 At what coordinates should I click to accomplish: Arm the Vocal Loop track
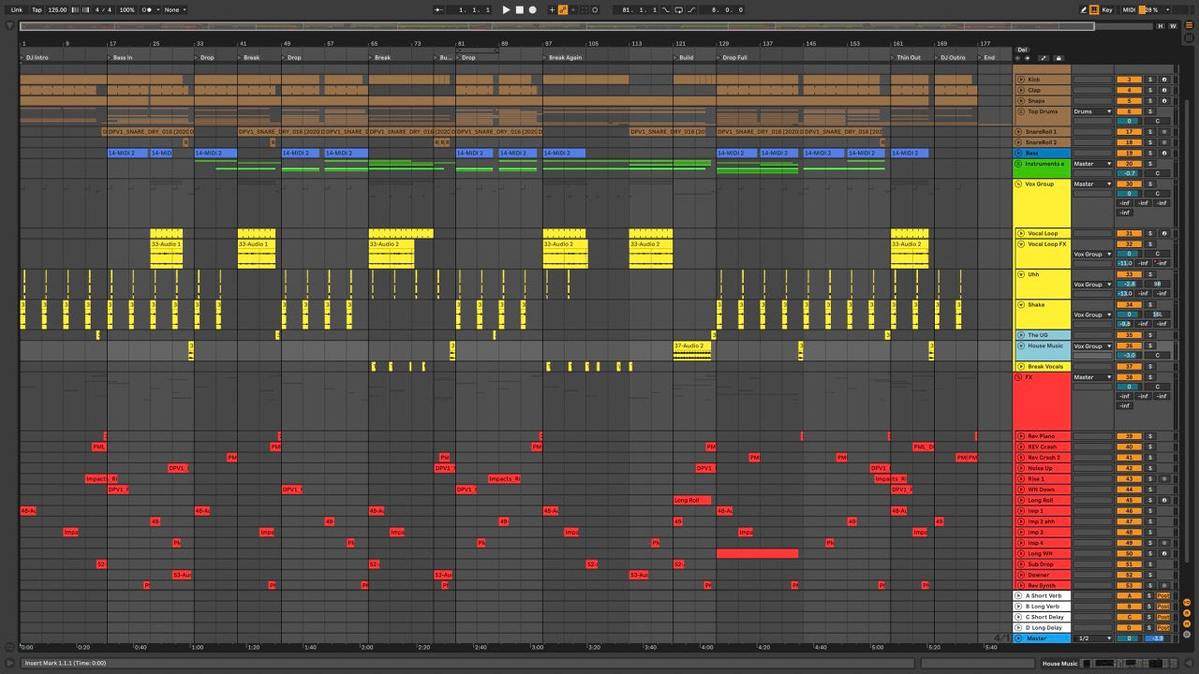click(x=1164, y=233)
